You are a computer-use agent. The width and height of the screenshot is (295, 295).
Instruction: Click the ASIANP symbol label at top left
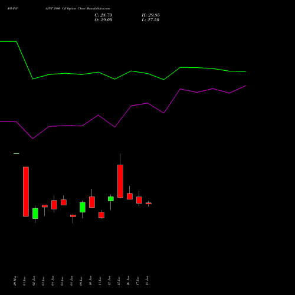click(x=13, y=9)
